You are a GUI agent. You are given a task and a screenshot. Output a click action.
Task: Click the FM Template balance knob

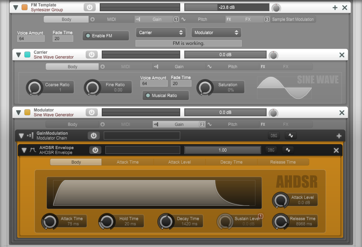[276, 8]
